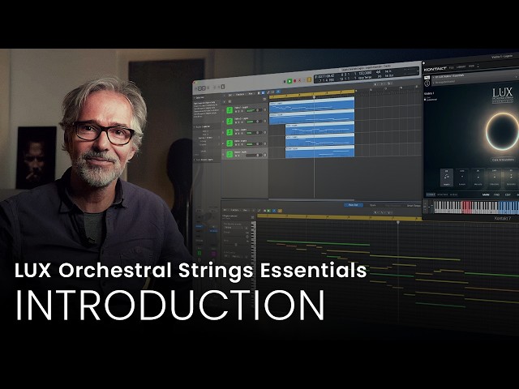Open the tracks area Functions menu
Image resolution: width=519 pixels, height=389 pixels.
click(x=240, y=94)
